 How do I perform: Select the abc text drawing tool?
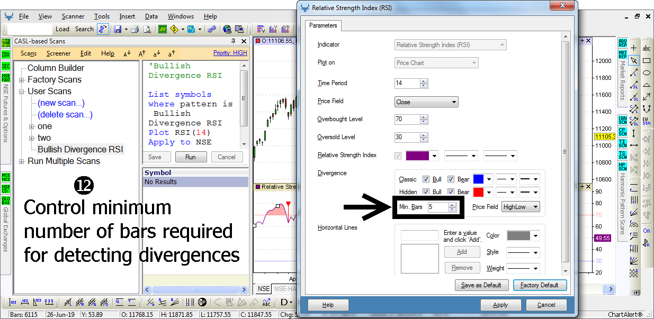(x=647, y=48)
